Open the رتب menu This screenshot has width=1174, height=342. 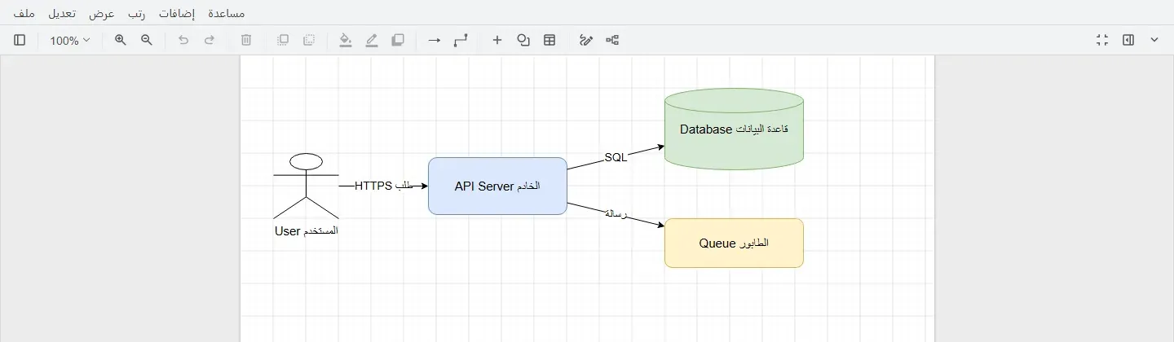pyautogui.click(x=136, y=14)
